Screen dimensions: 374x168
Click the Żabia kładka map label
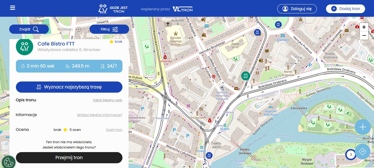click(x=299, y=108)
